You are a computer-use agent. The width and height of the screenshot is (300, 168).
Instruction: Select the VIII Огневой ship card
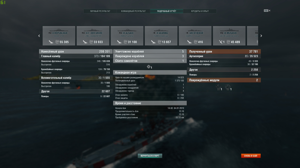(x=195, y=36)
